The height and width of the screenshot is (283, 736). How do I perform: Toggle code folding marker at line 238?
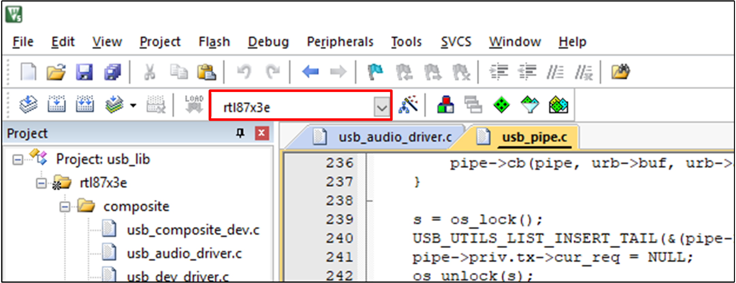370,201
